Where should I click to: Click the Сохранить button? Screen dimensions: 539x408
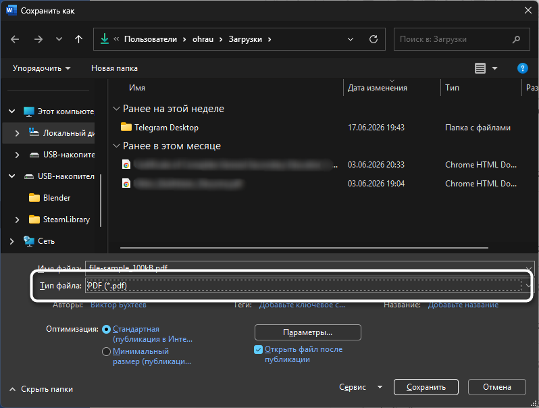(426, 387)
